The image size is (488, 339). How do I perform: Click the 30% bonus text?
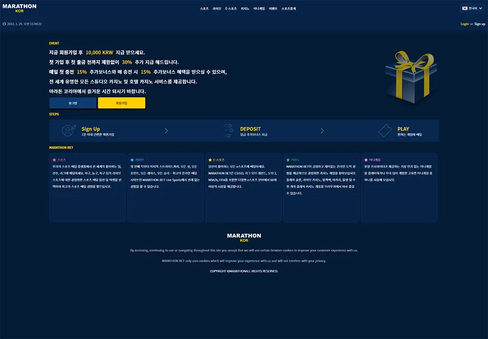[x=127, y=62]
